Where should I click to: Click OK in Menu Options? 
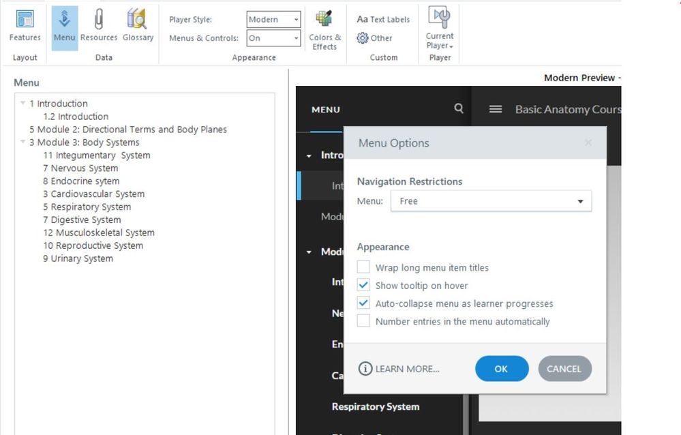(502, 368)
